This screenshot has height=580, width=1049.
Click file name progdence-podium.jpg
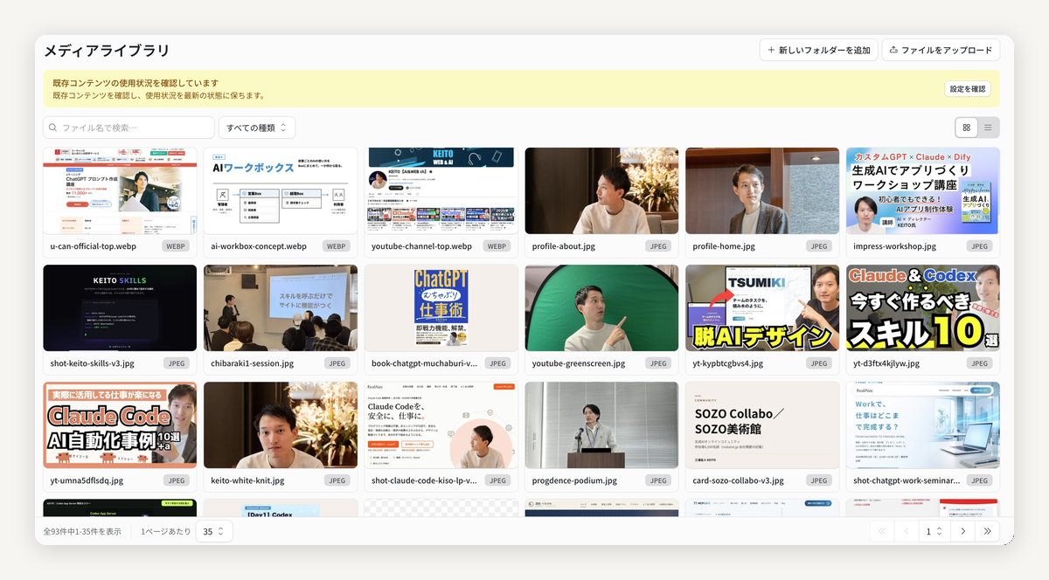[574, 480]
